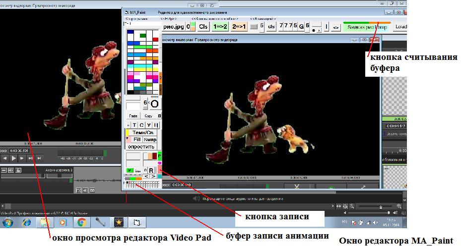Click the animation record buffer grid
Screen dimensions: 463x249
pyautogui.click(x=142, y=184)
